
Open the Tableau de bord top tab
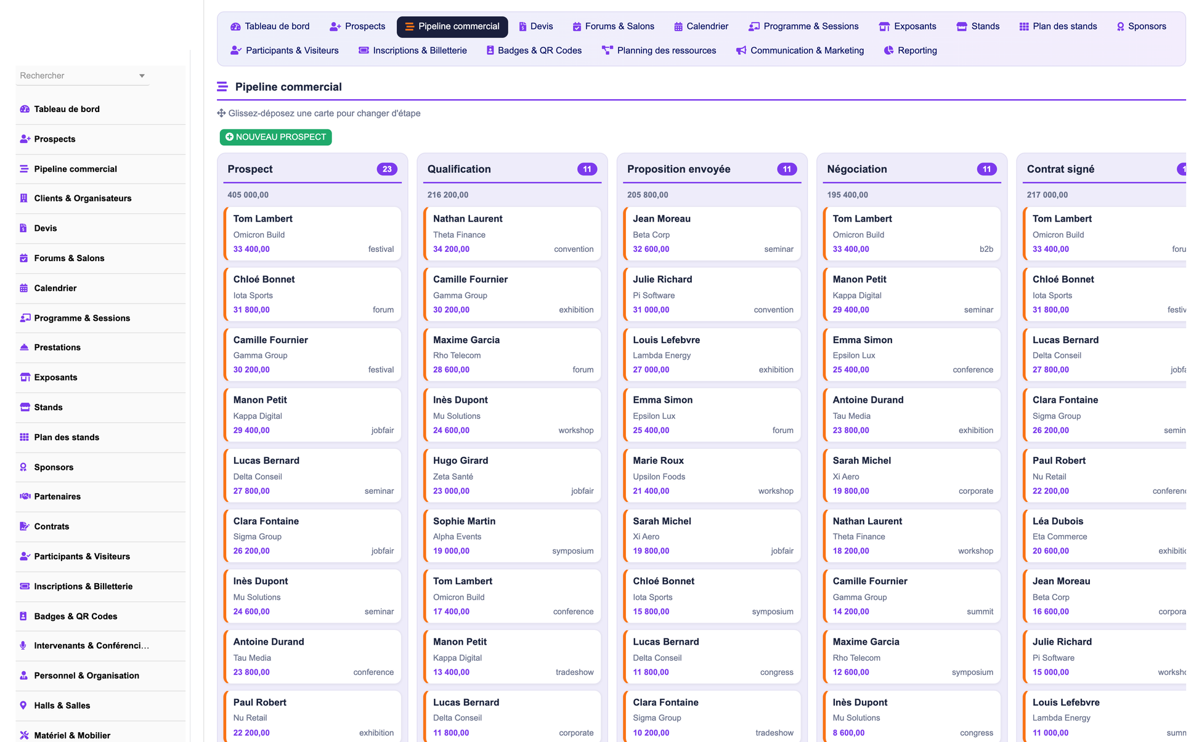click(x=270, y=26)
